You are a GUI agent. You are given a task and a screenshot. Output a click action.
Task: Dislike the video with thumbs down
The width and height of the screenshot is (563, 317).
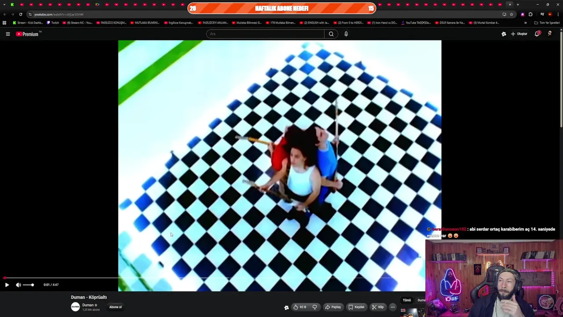(314, 307)
